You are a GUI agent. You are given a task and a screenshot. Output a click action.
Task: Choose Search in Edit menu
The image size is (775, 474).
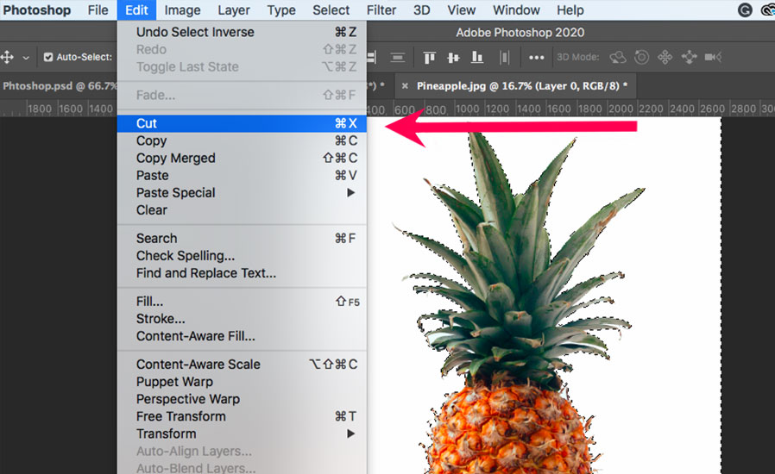(243, 239)
